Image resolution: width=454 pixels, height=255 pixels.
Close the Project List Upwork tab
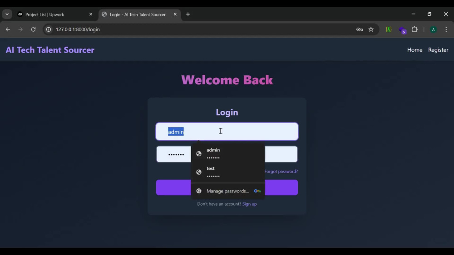[x=91, y=14]
